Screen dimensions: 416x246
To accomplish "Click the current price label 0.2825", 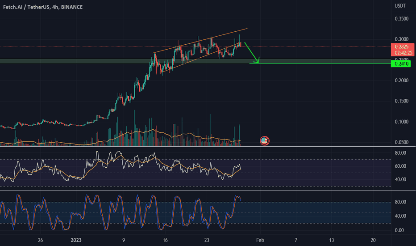I will [x=403, y=47].
